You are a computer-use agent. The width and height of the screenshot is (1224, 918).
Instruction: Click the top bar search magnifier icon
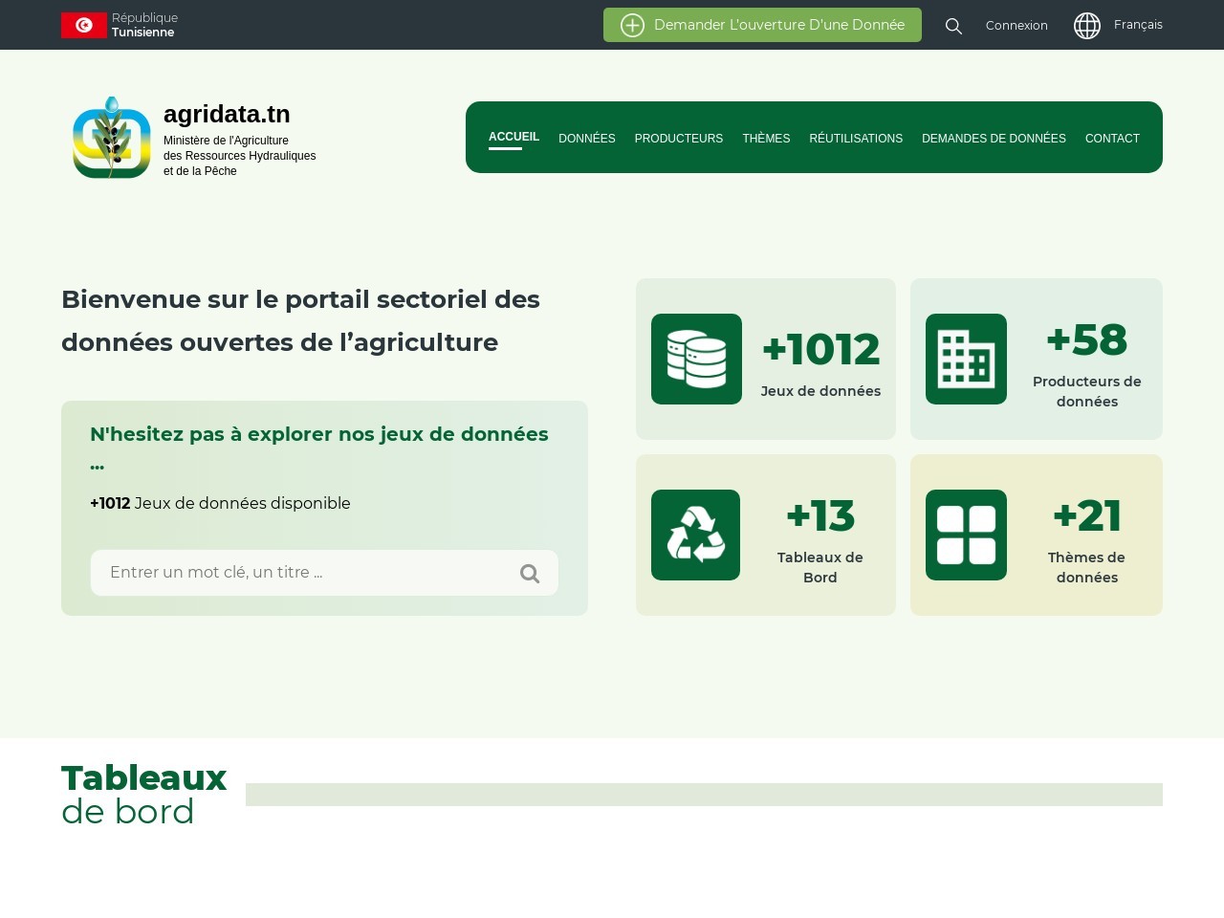[953, 26]
